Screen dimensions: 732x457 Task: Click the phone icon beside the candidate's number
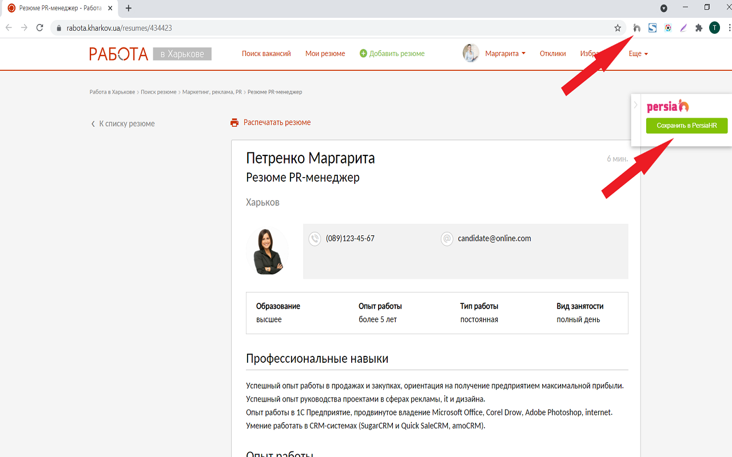point(315,239)
